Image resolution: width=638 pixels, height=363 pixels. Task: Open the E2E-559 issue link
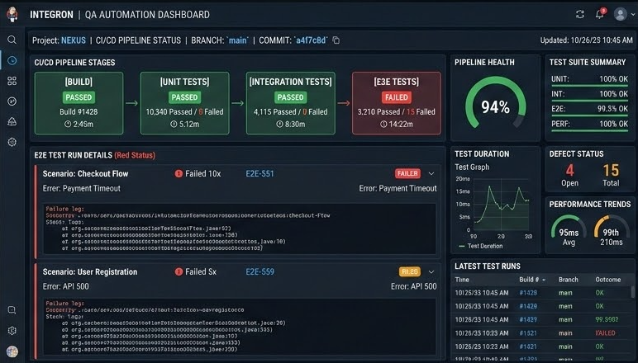[259, 271]
